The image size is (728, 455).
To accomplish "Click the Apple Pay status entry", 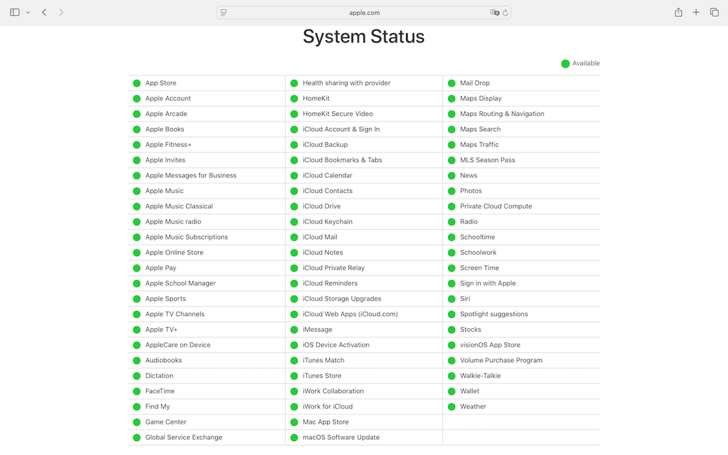I will point(160,268).
